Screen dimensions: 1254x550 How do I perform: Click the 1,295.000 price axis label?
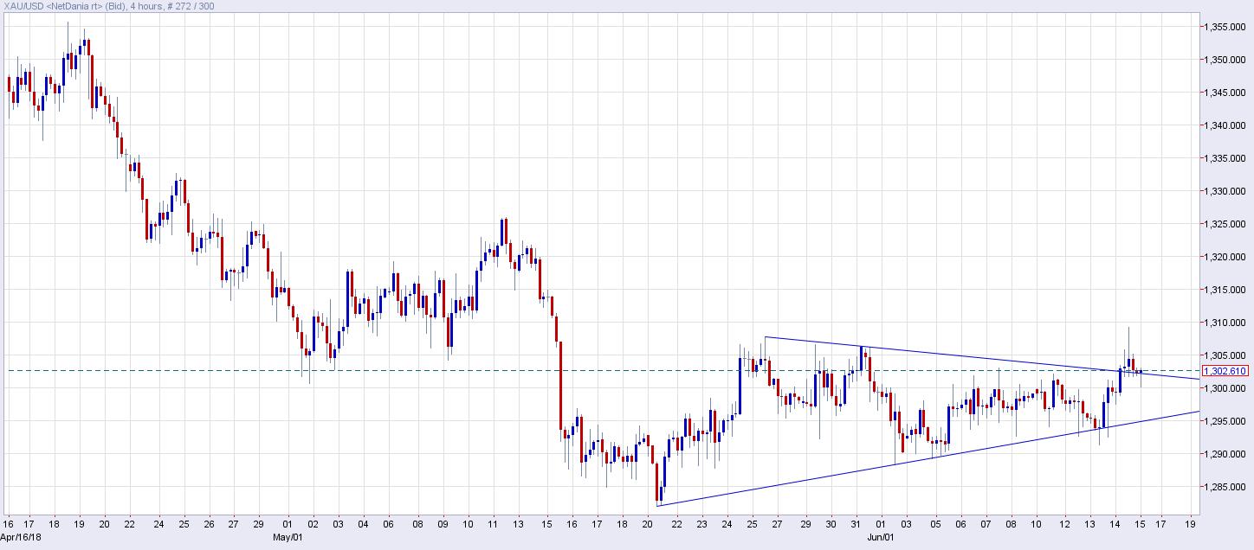pyautogui.click(x=1225, y=421)
